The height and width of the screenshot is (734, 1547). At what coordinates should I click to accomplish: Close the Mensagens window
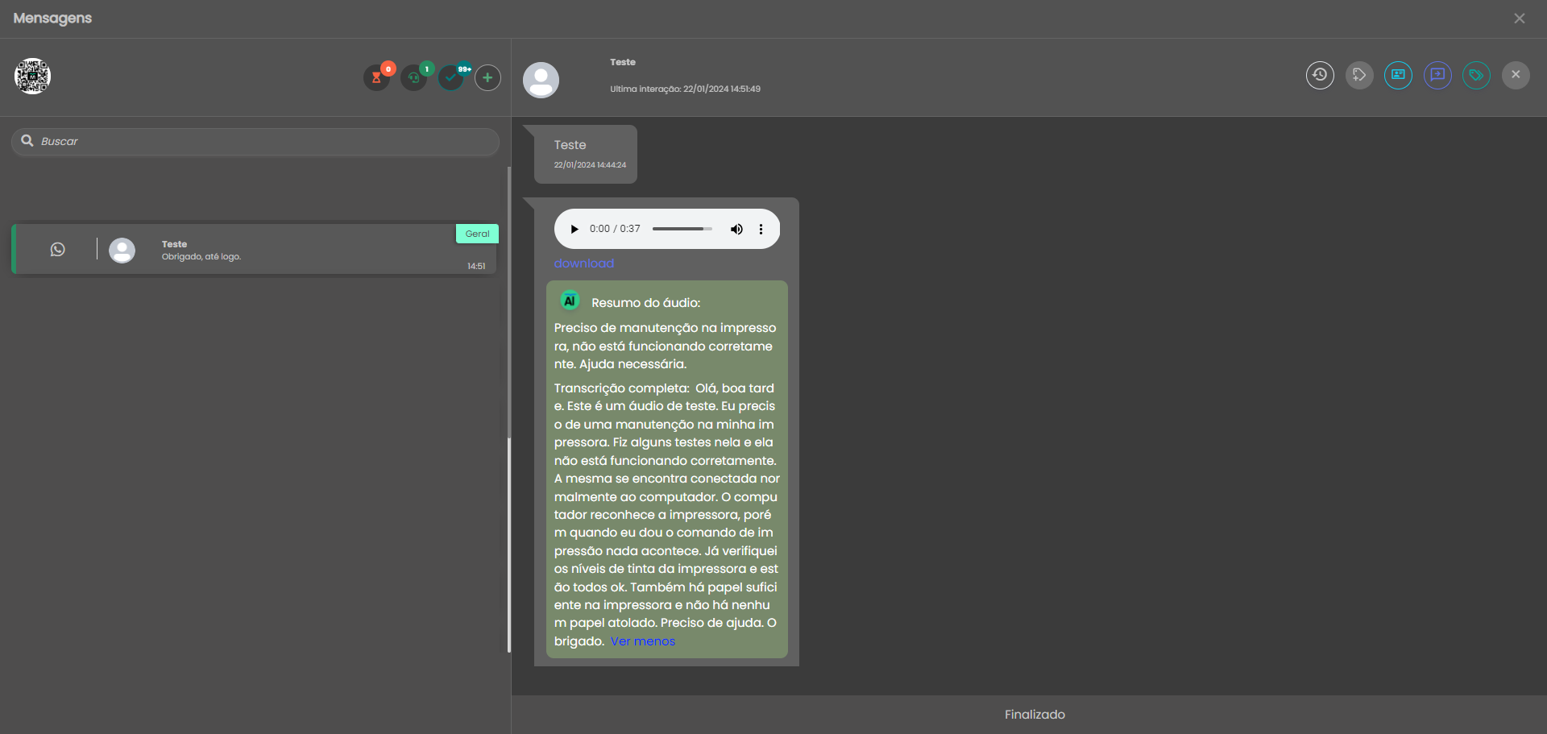(x=1520, y=19)
